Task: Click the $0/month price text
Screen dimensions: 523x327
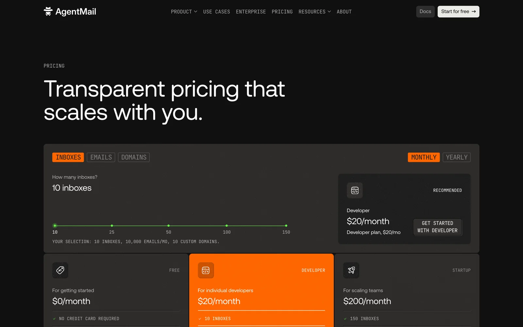Action: (x=71, y=301)
